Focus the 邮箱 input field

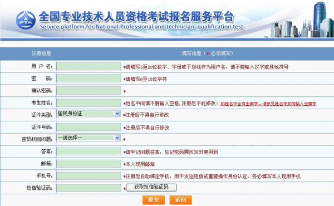click(89, 164)
